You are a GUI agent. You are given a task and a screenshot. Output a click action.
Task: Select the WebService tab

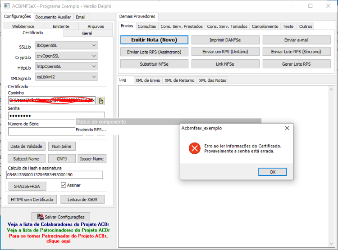23,26
